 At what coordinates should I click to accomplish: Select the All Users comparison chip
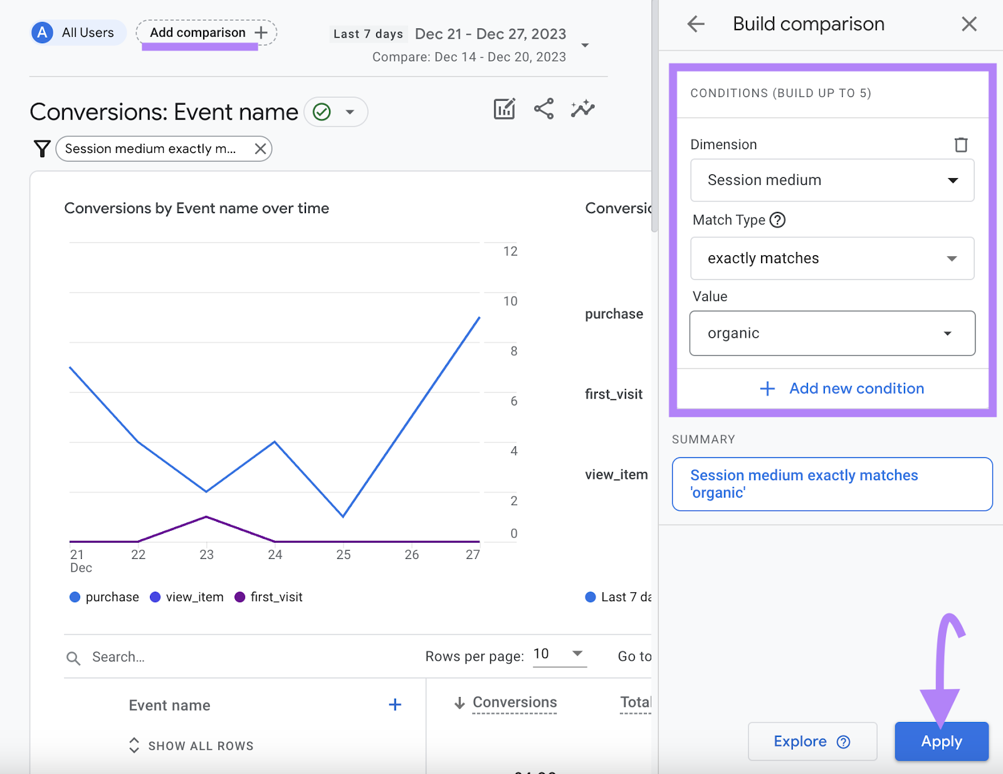coord(76,33)
